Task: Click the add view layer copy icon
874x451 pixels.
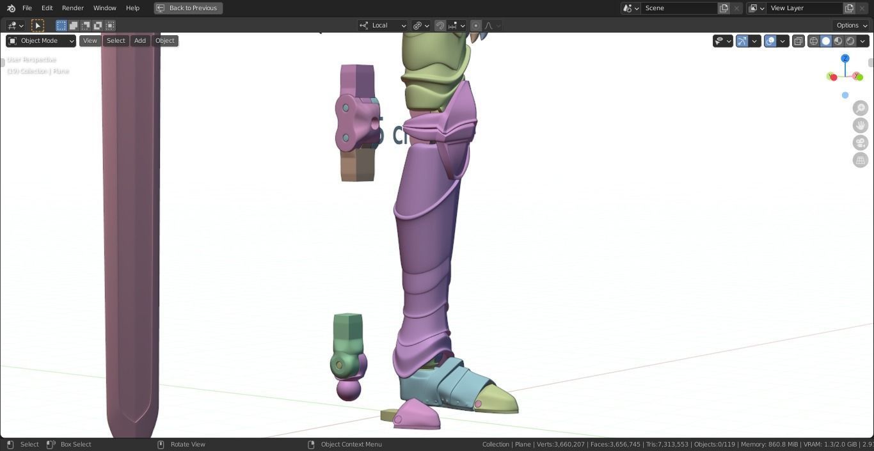Action: [849, 8]
